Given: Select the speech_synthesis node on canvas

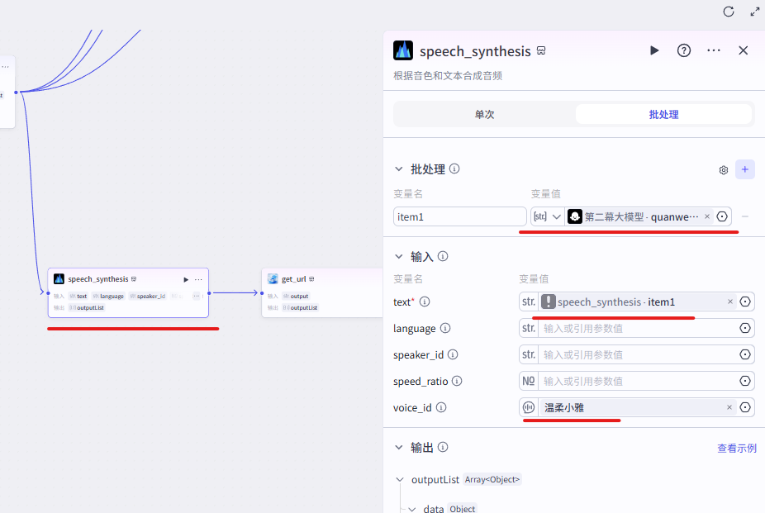Looking at the screenshot, I should tap(128, 292).
